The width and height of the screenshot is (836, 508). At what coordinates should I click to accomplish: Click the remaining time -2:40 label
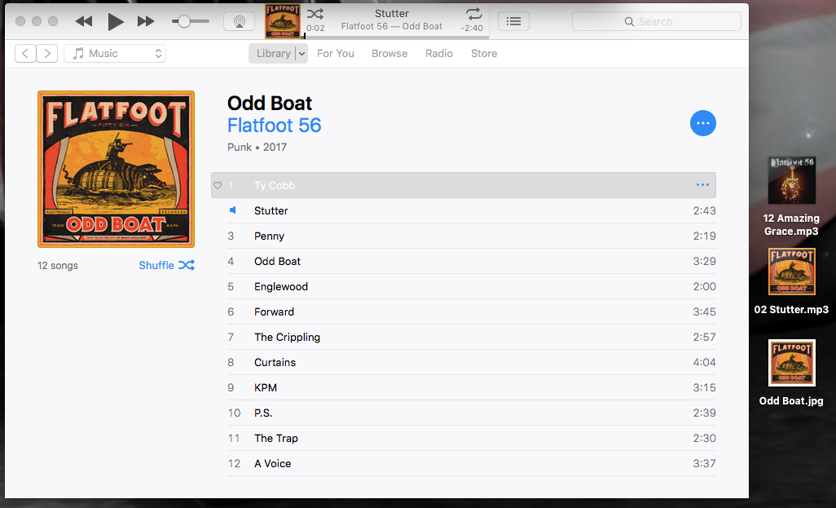tap(472, 28)
